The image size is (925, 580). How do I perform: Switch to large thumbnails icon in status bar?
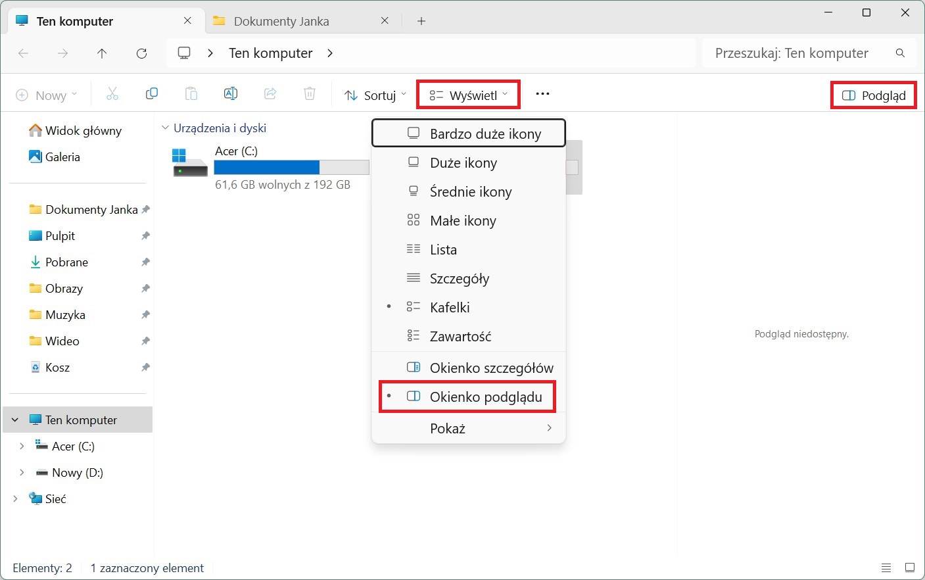pyautogui.click(x=910, y=568)
